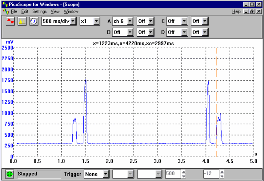Open the spectrum analyzer view icon
Viewport: 264px width, 181px height.
(22, 21)
